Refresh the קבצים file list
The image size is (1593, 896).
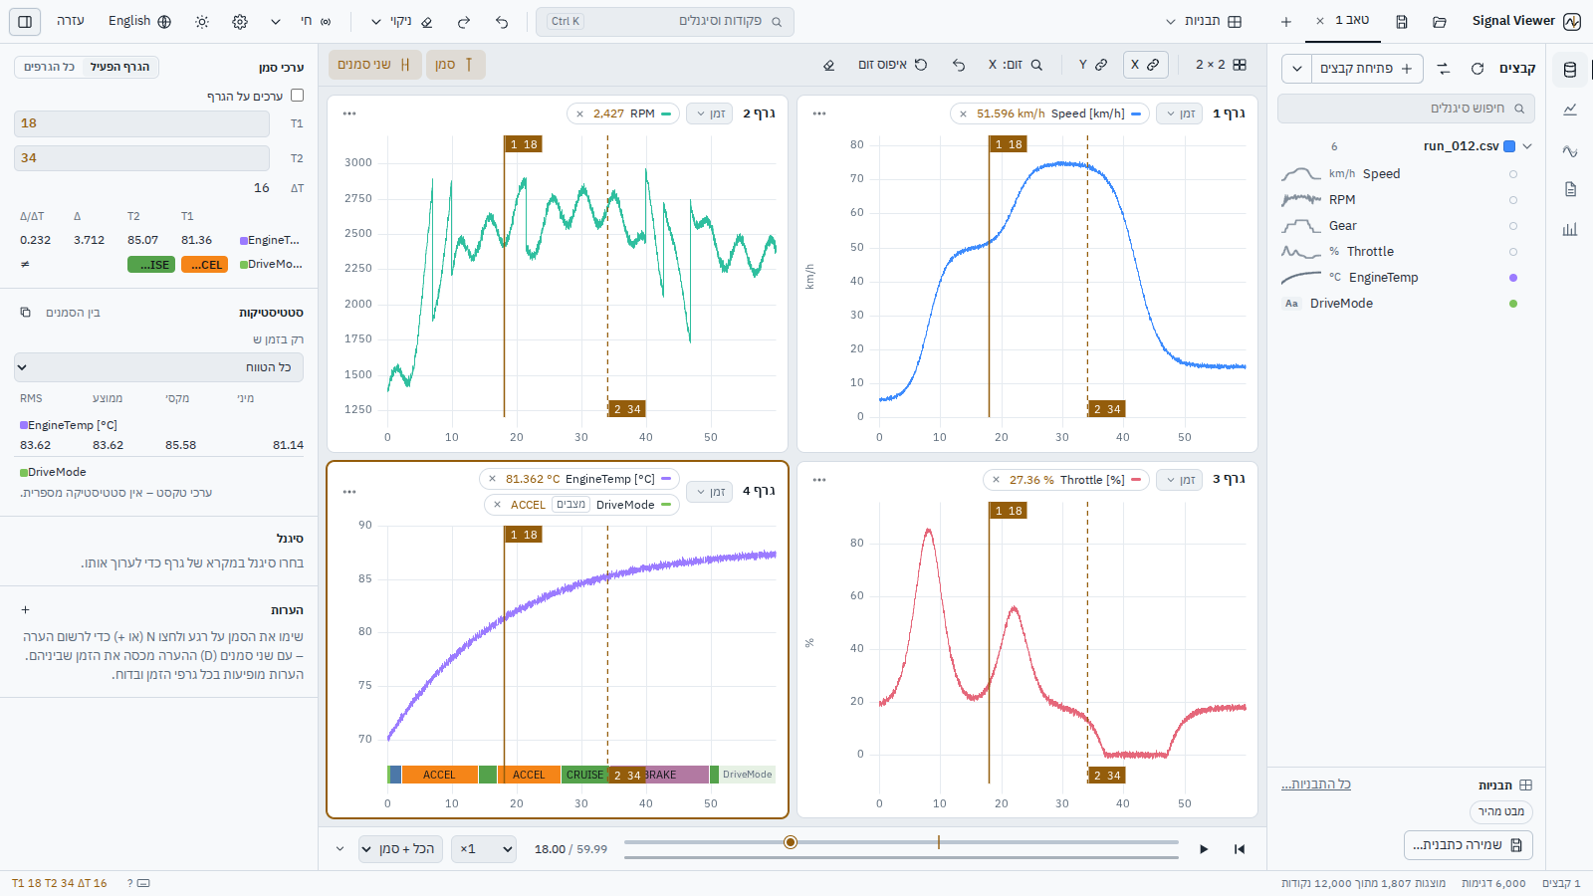coord(1478,68)
